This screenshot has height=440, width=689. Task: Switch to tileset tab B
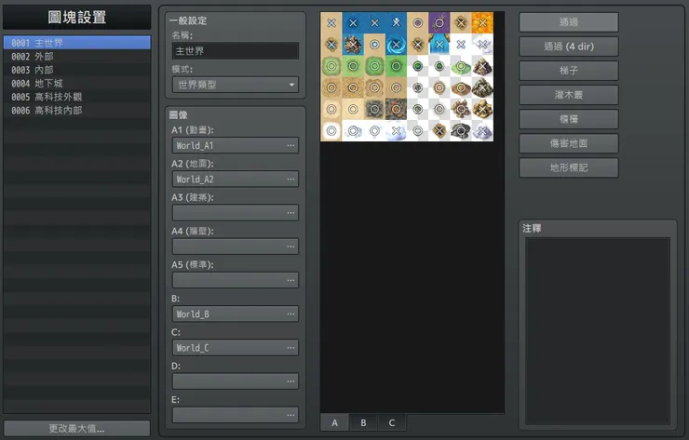point(363,422)
